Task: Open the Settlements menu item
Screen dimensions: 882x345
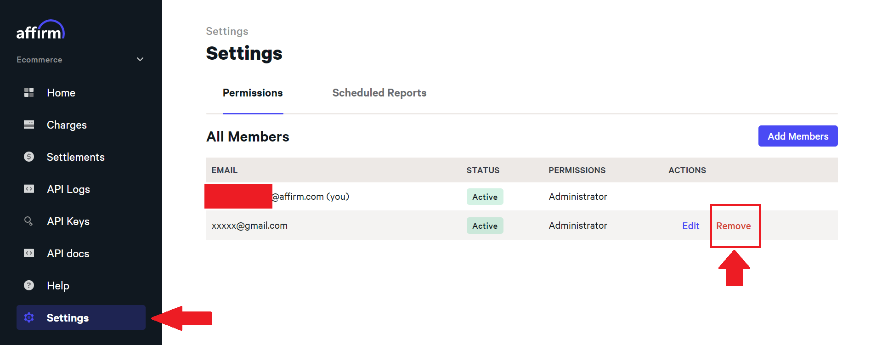Action: [x=76, y=157]
